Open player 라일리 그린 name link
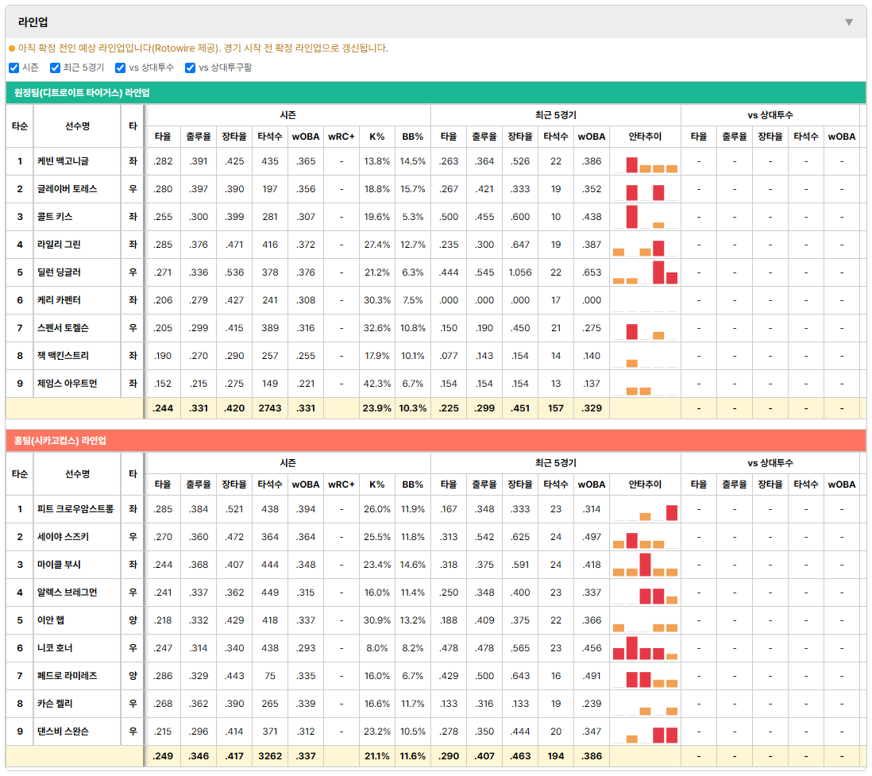Image resolution: width=872 pixels, height=776 pixels. click(x=59, y=245)
